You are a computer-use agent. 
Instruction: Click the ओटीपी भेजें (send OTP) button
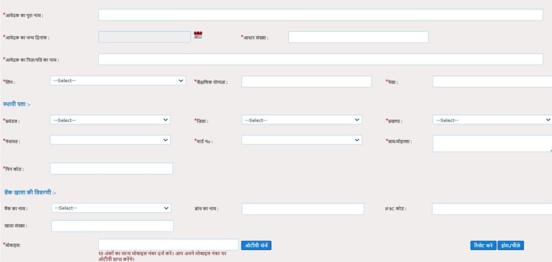pos(256,245)
